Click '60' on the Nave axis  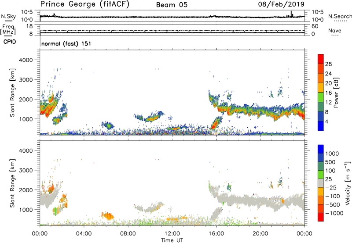click(x=315, y=26)
